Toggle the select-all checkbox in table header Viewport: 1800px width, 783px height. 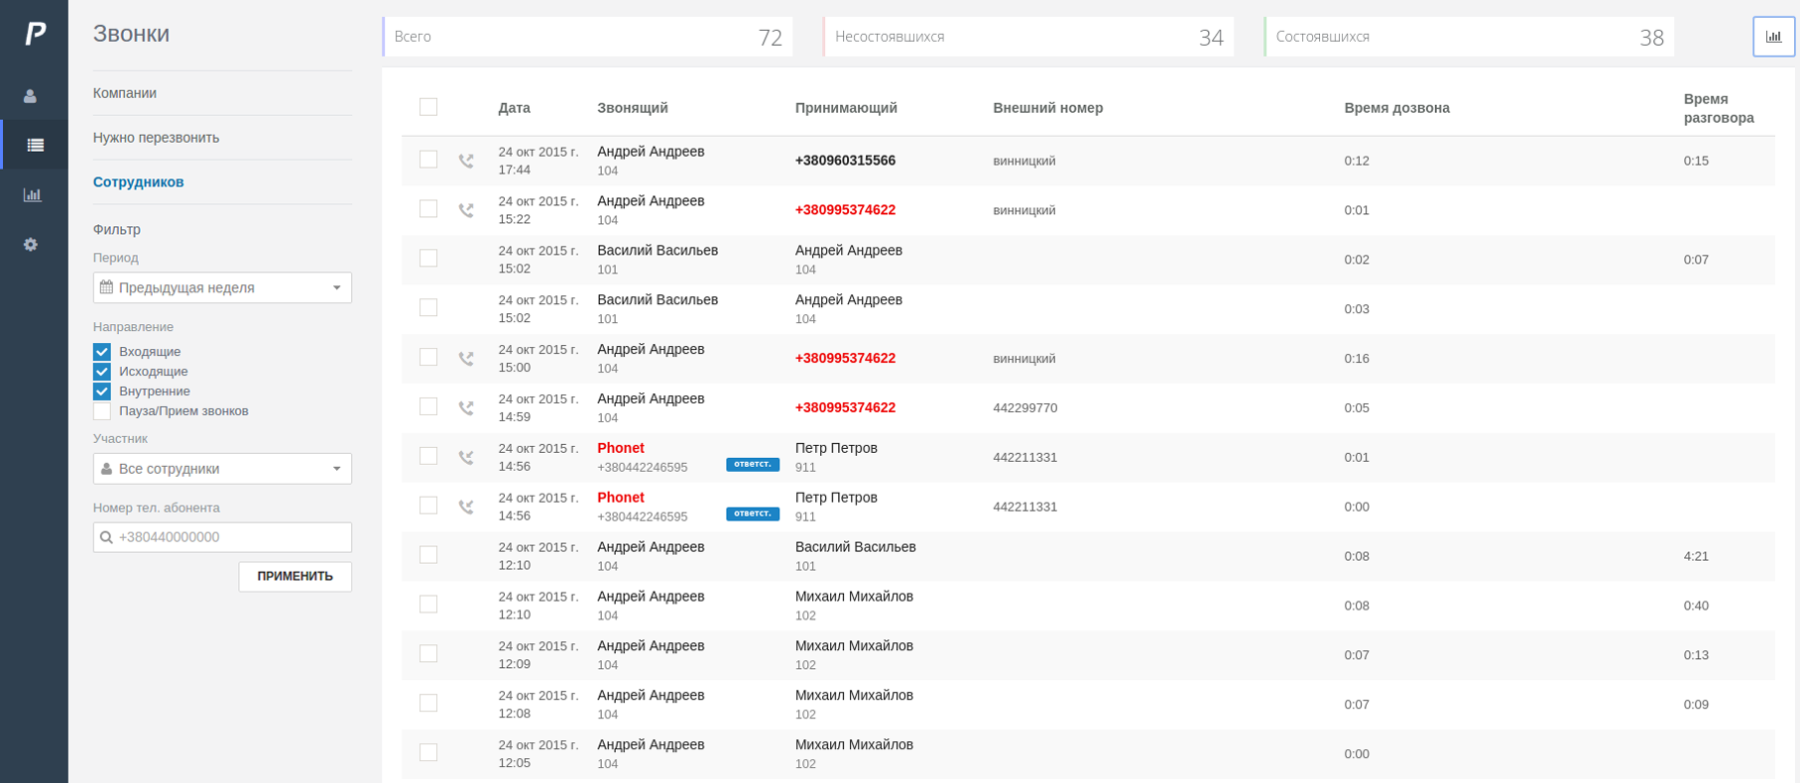428,107
